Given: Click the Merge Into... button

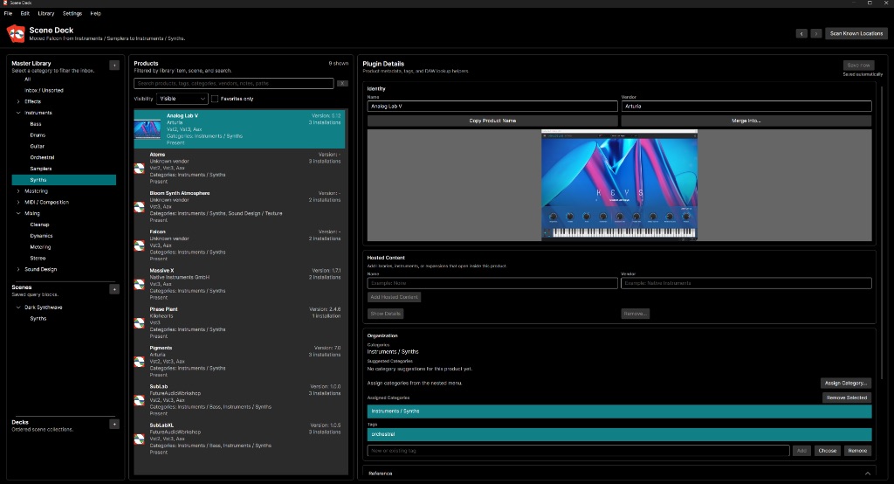Looking at the screenshot, I should tap(746, 121).
